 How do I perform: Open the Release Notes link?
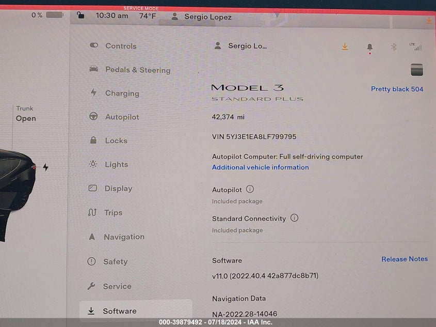click(x=405, y=259)
